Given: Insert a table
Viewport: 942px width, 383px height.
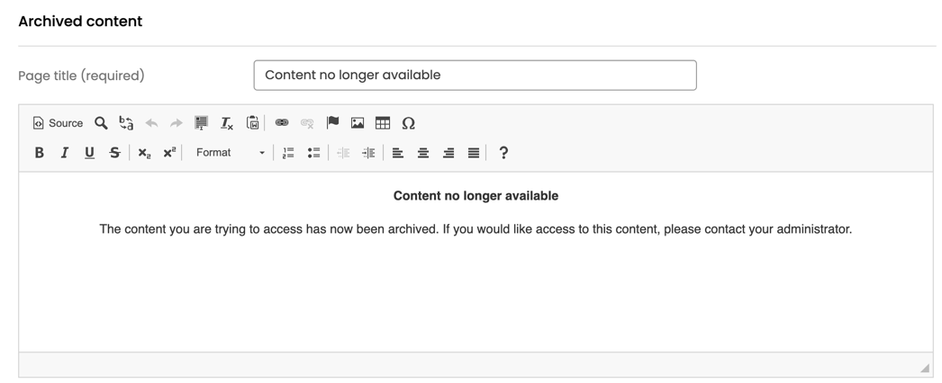Looking at the screenshot, I should point(383,123).
